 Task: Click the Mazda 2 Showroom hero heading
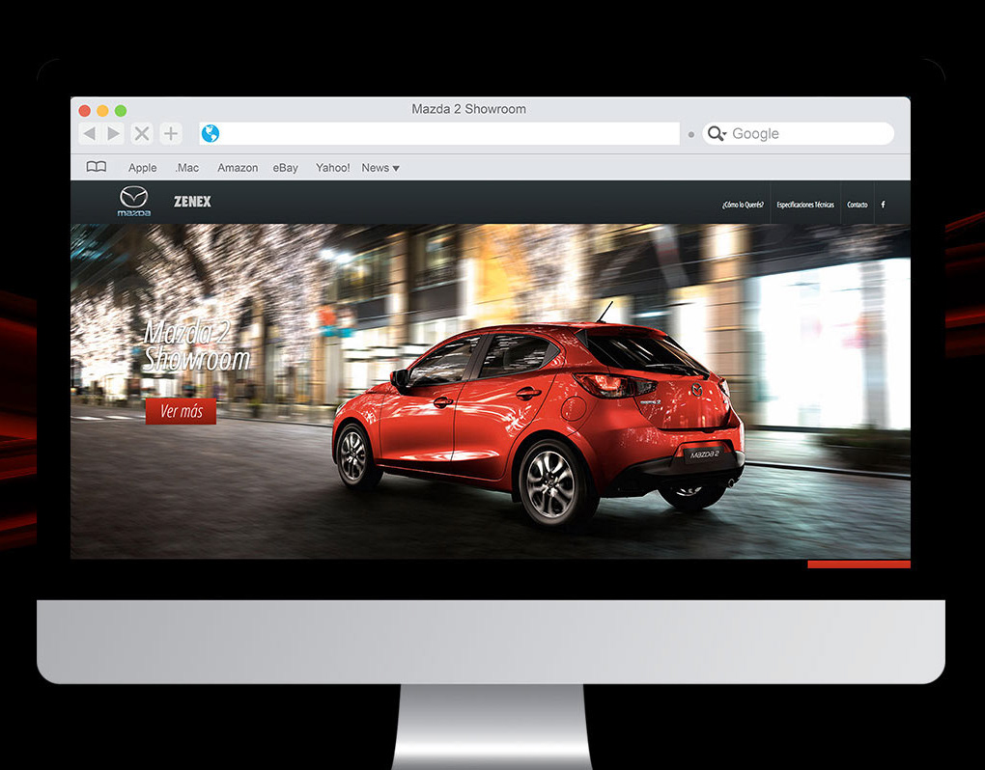[196, 345]
